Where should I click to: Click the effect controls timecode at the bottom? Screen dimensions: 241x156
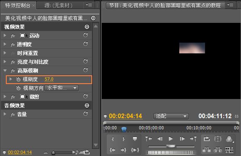[20, 153]
